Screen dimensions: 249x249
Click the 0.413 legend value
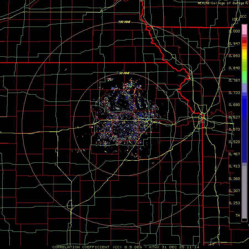(x=234, y=166)
